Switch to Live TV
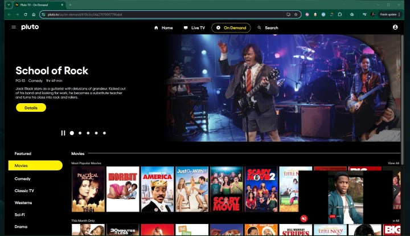The width and height of the screenshot is (410, 236). click(194, 27)
